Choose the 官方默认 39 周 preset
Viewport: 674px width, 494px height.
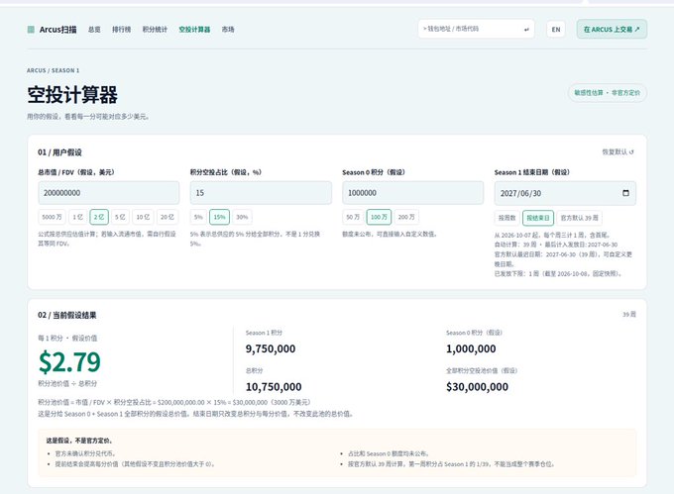(x=579, y=218)
